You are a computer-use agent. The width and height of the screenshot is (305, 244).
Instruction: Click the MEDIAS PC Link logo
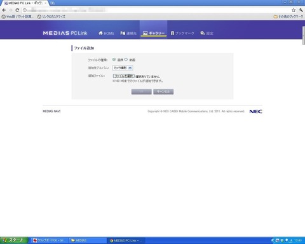pyautogui.click(x=65, y=33)
